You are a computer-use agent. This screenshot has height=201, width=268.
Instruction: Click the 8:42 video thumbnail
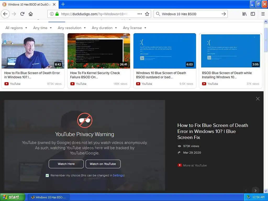[33, 51]
